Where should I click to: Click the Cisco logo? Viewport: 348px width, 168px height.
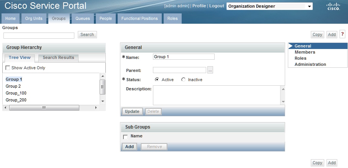[x=333, y=7]
